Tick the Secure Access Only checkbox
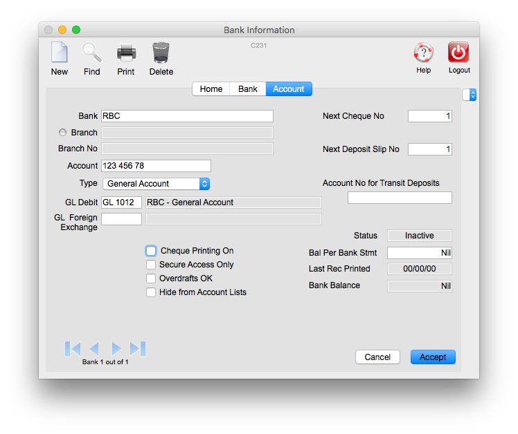 pos(151,265)
